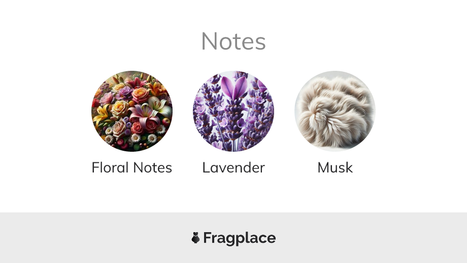The image size is (467, 263).
Task: Click the word Floral in the first label
Action: [110, 167]
